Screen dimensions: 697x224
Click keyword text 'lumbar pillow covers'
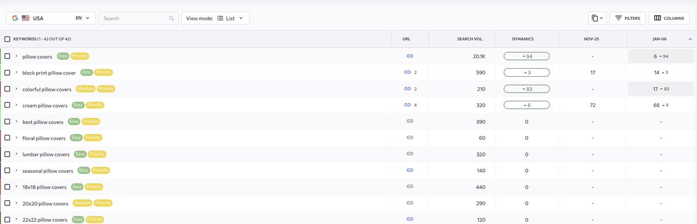tap(46, 154)
